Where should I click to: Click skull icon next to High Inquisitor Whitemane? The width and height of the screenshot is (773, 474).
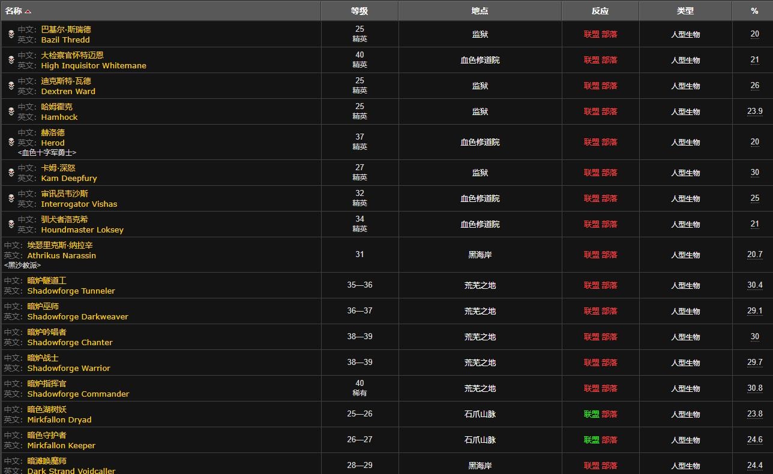(x=11, y=60)
